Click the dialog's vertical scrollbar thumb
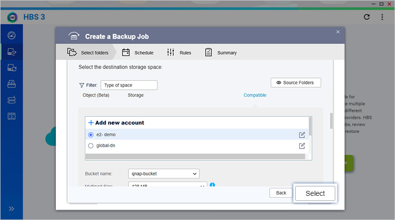The height and width of the screenshot is (220, 395). 331,121
